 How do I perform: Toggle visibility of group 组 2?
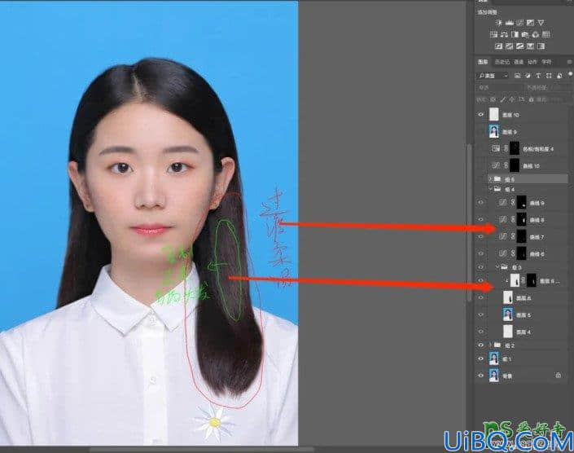[480, 345]
